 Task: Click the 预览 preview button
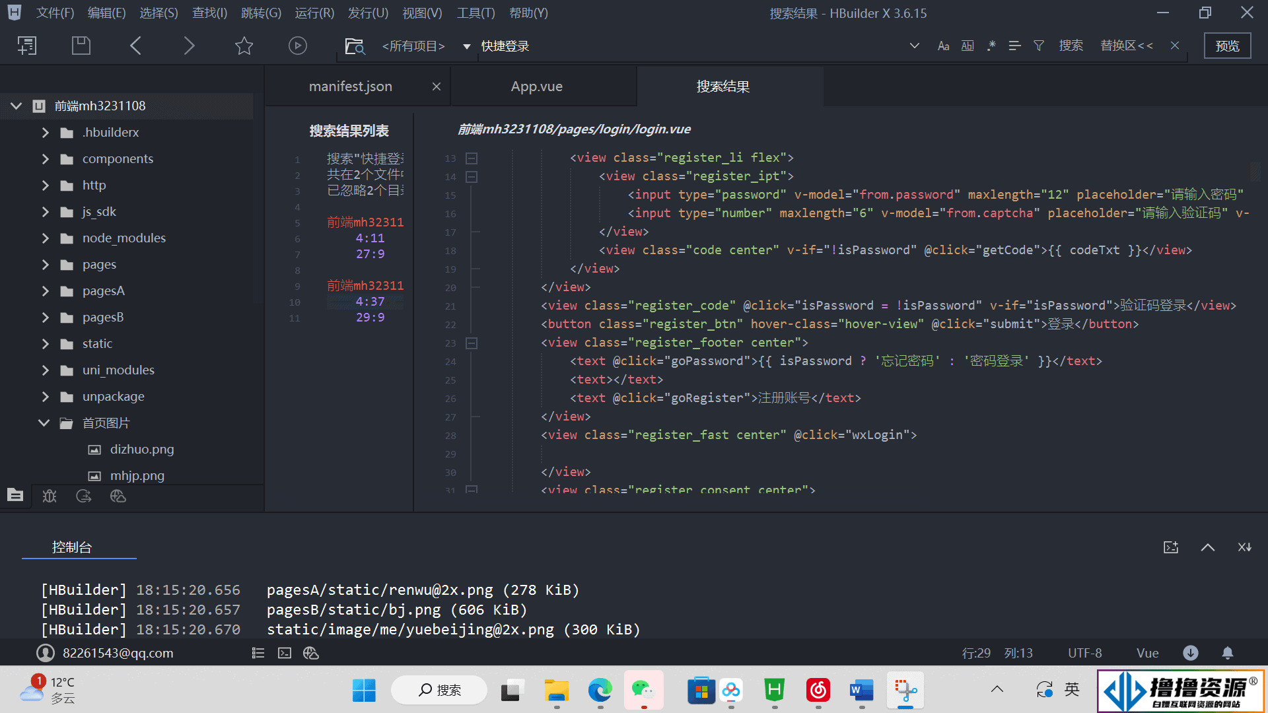[1228, 46]
